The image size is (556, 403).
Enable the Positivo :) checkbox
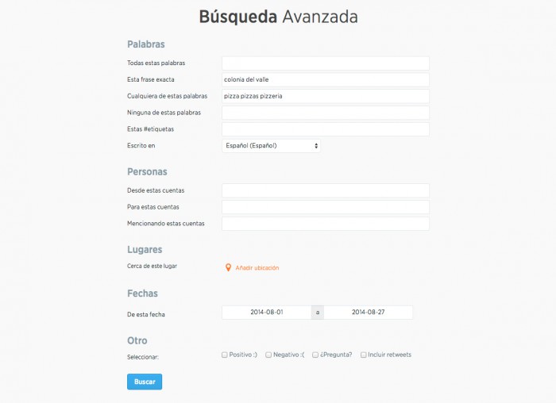(x=225, y=355)
